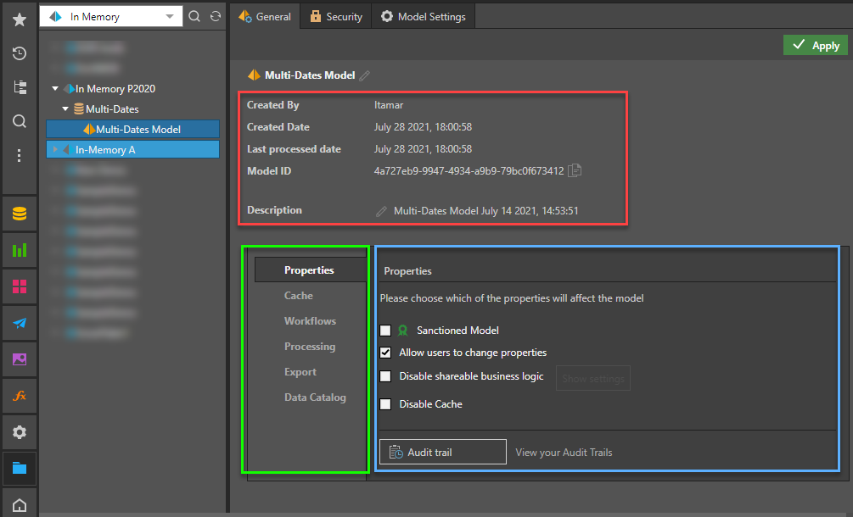The height and width of the screenshot is (517, 853).
Task: Open the blue paper plane Publish icon
Action: pyautogui.click(x=20, y=323)
